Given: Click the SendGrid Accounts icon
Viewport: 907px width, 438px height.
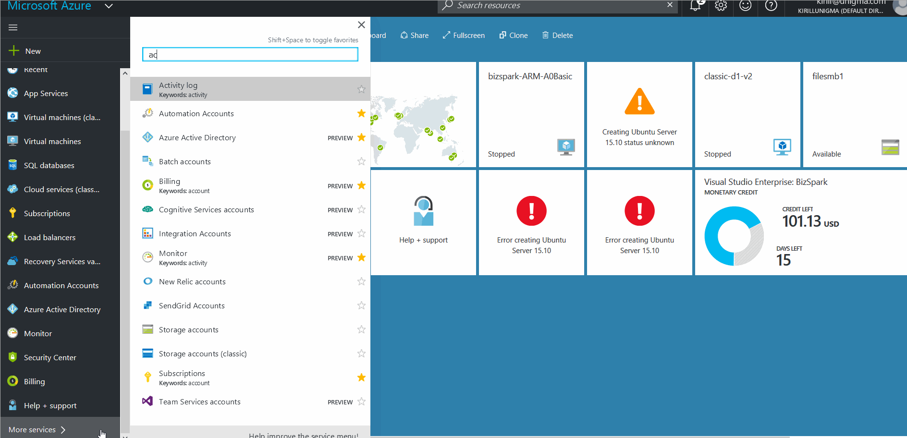Looking at the screenshot, I should (x=147, y=305).
